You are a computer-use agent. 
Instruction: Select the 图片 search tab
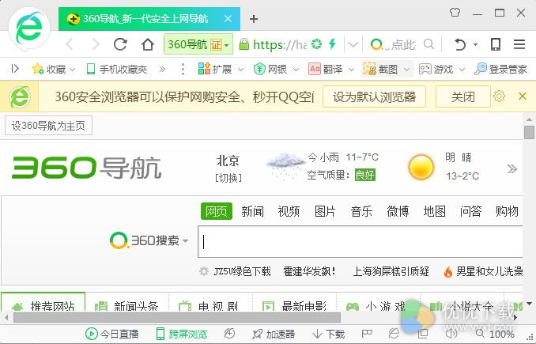click(x=325, y=211)
